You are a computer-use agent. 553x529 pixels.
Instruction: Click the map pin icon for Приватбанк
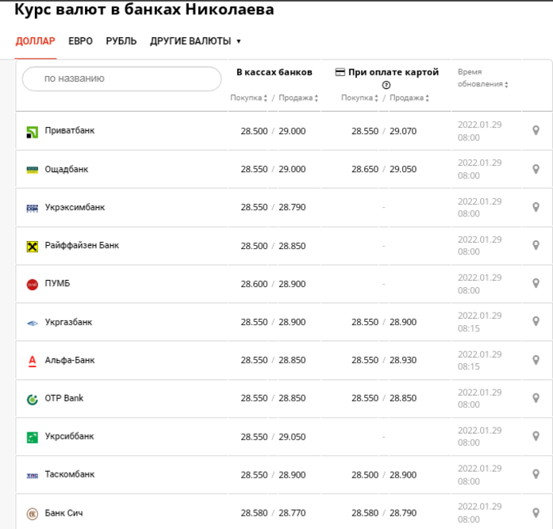pyautogui.click(x=536, y=131)
